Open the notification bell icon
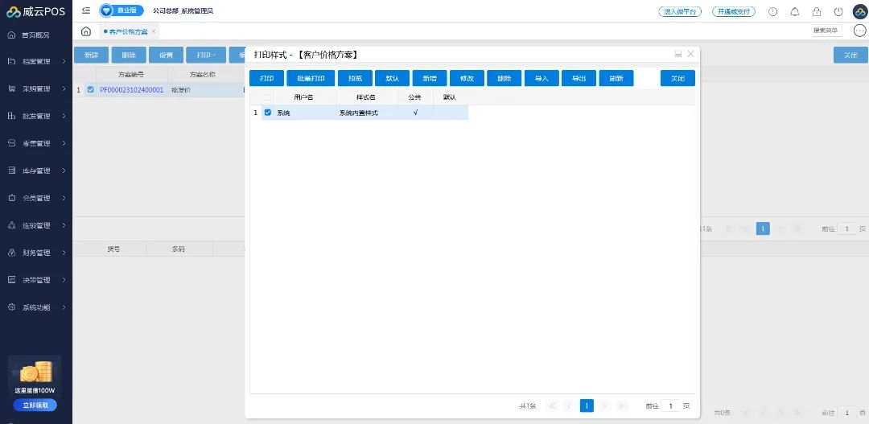 click(x=795, y=12)
